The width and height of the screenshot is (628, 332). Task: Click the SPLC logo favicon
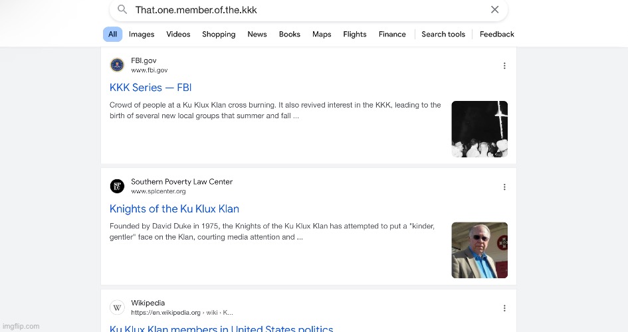(118, 186)
